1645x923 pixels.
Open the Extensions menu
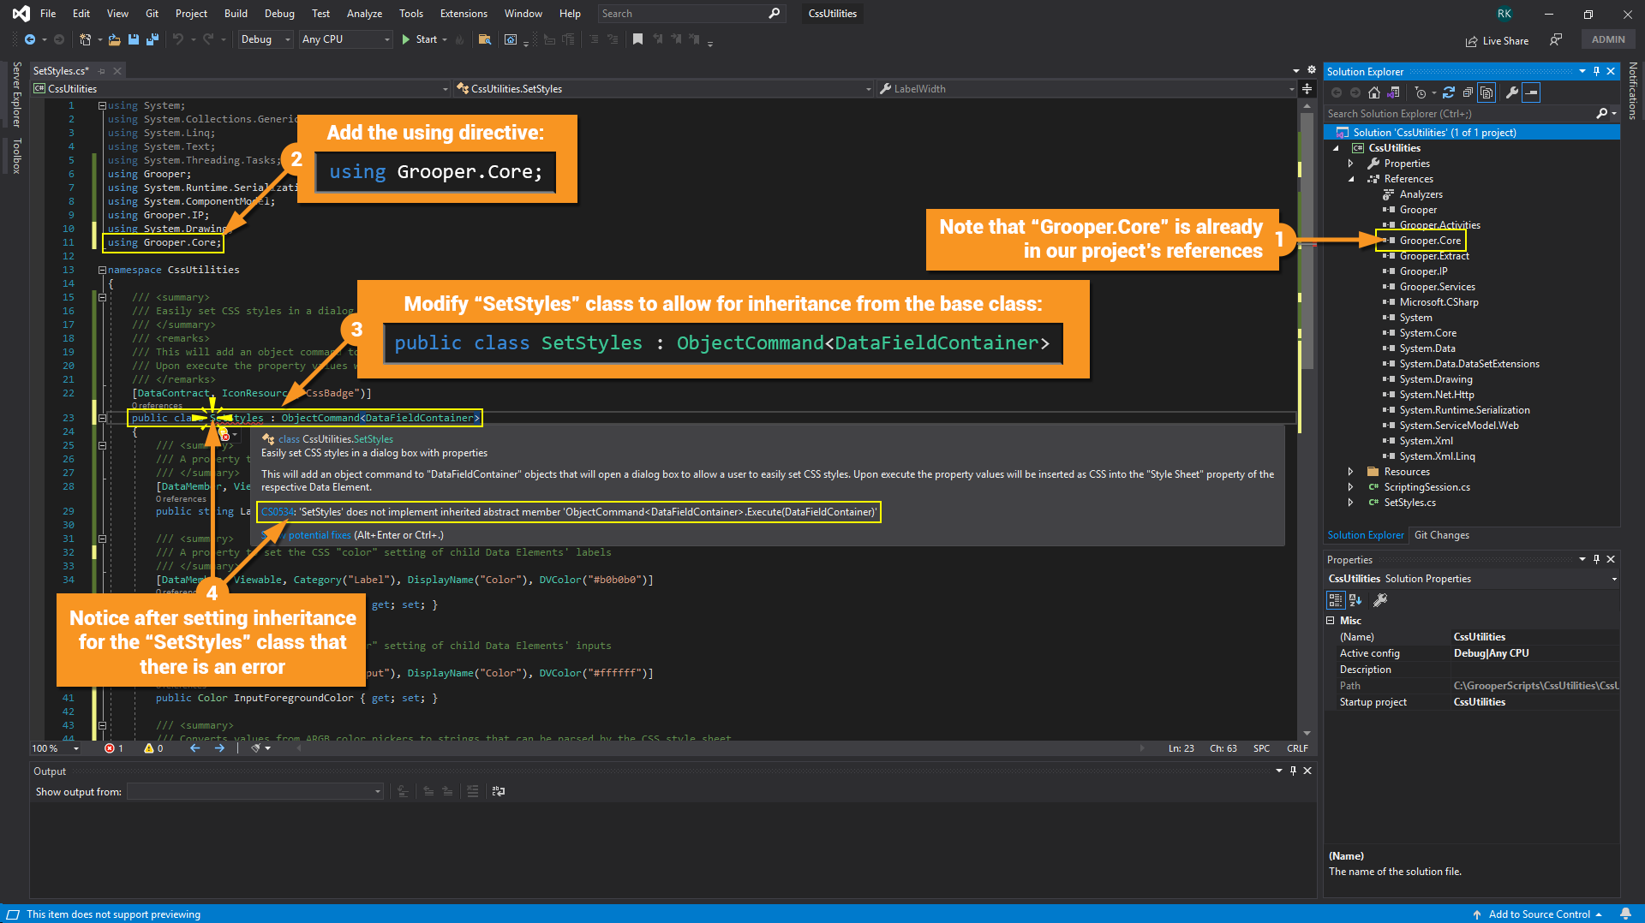coord(463,14)
